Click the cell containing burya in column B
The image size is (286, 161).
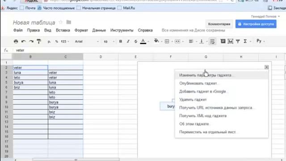pos(30,82)
